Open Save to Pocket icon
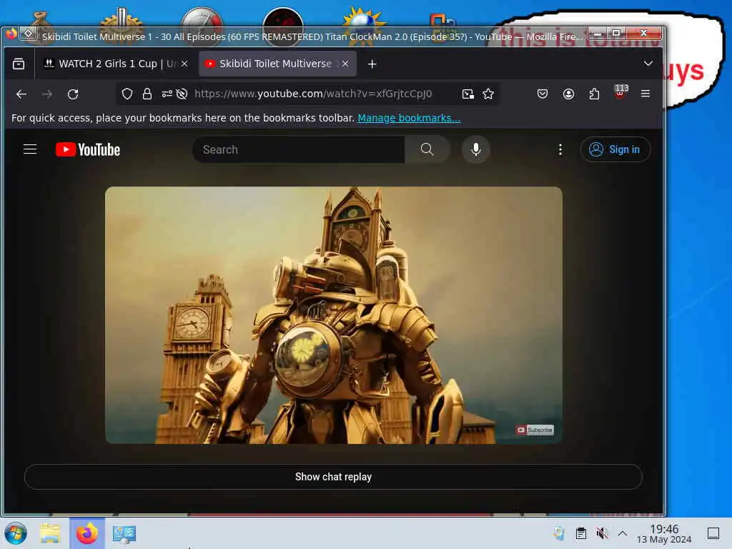The width and height of the screenshot is (732, 549). click(543, 94)
